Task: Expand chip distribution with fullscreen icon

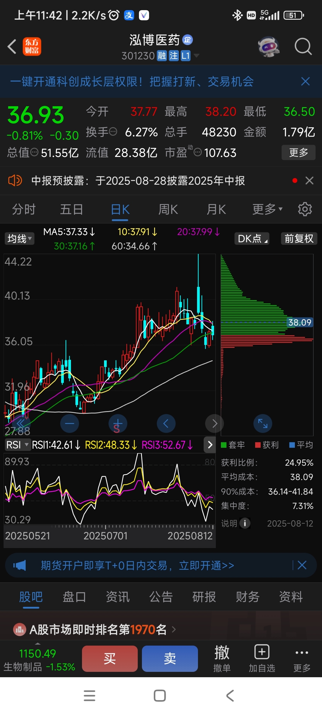Action: point(263,423)
